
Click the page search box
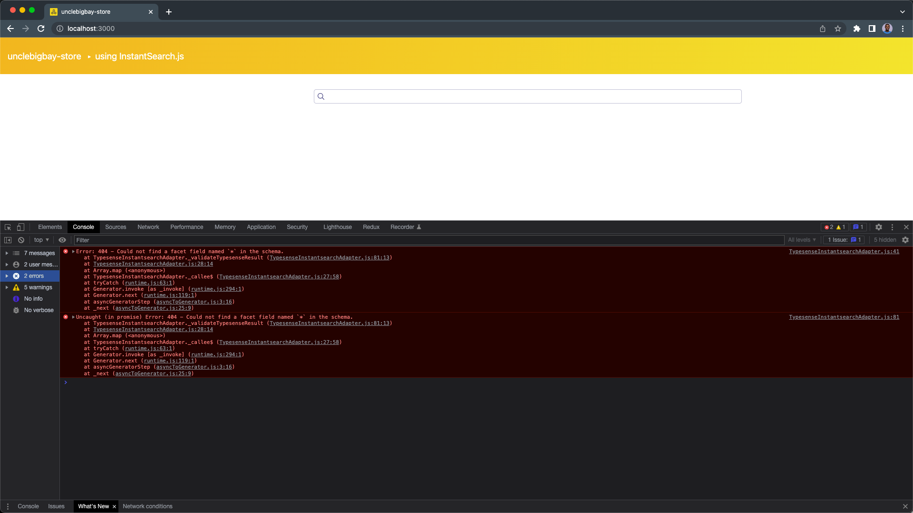pos(527,96)
